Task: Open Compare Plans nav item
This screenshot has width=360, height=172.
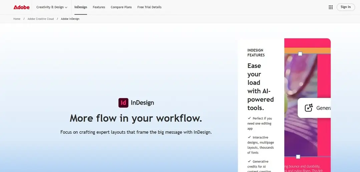Action: pos(121,7)
